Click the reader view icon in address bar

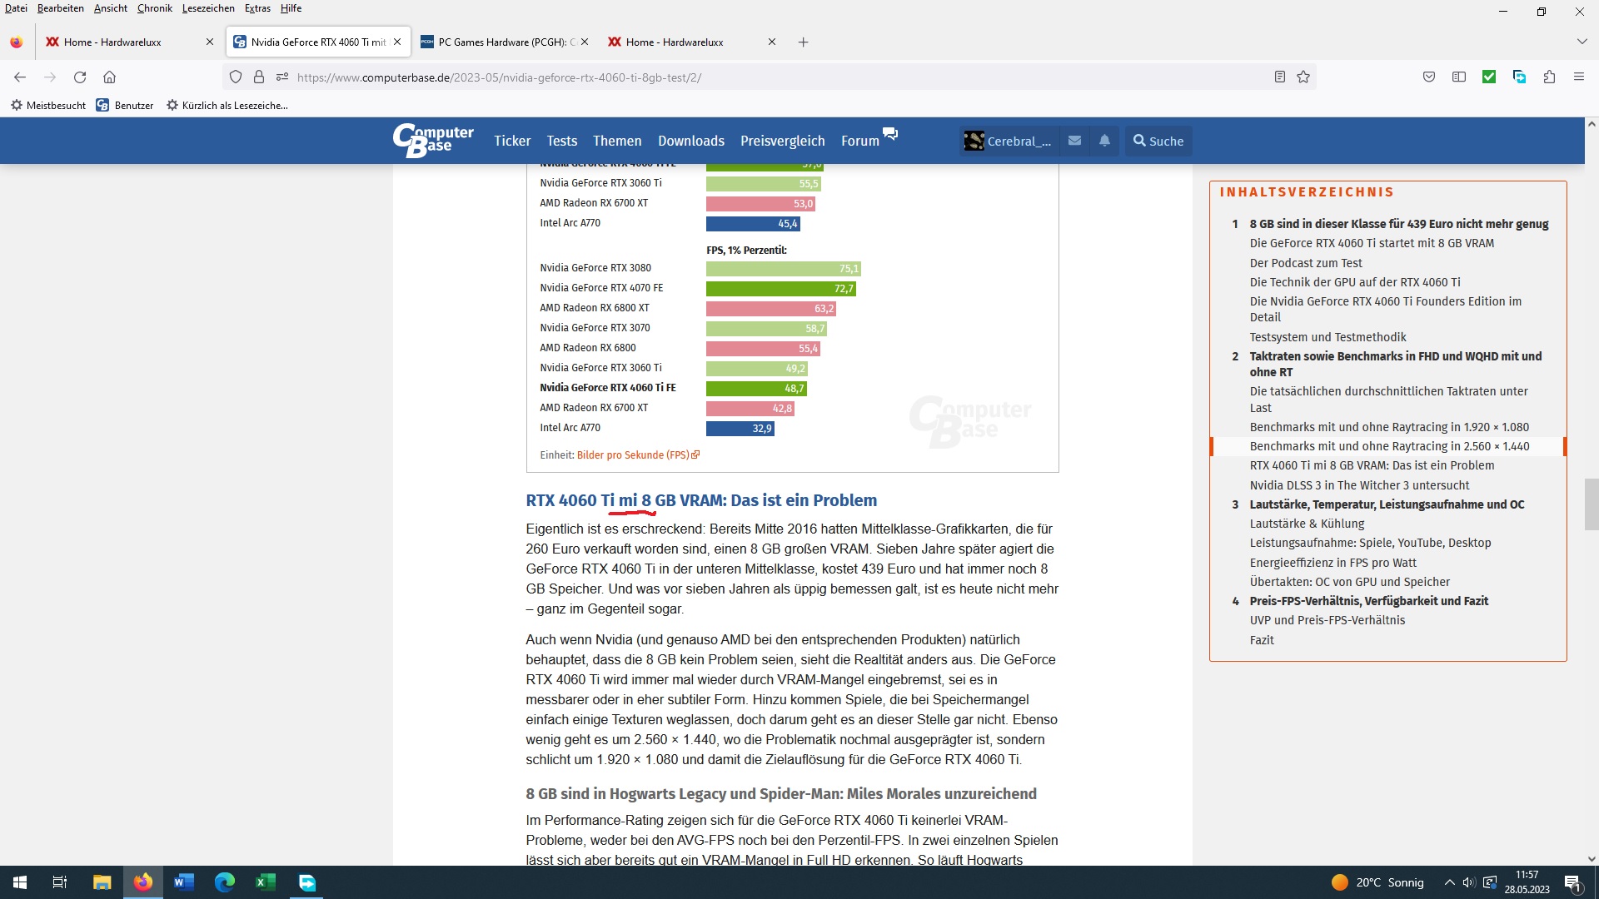pos(1280,77)
